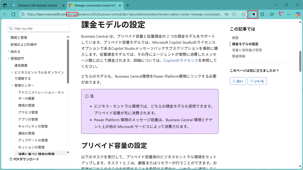Minimize the browser window

[x=276, y=5]
